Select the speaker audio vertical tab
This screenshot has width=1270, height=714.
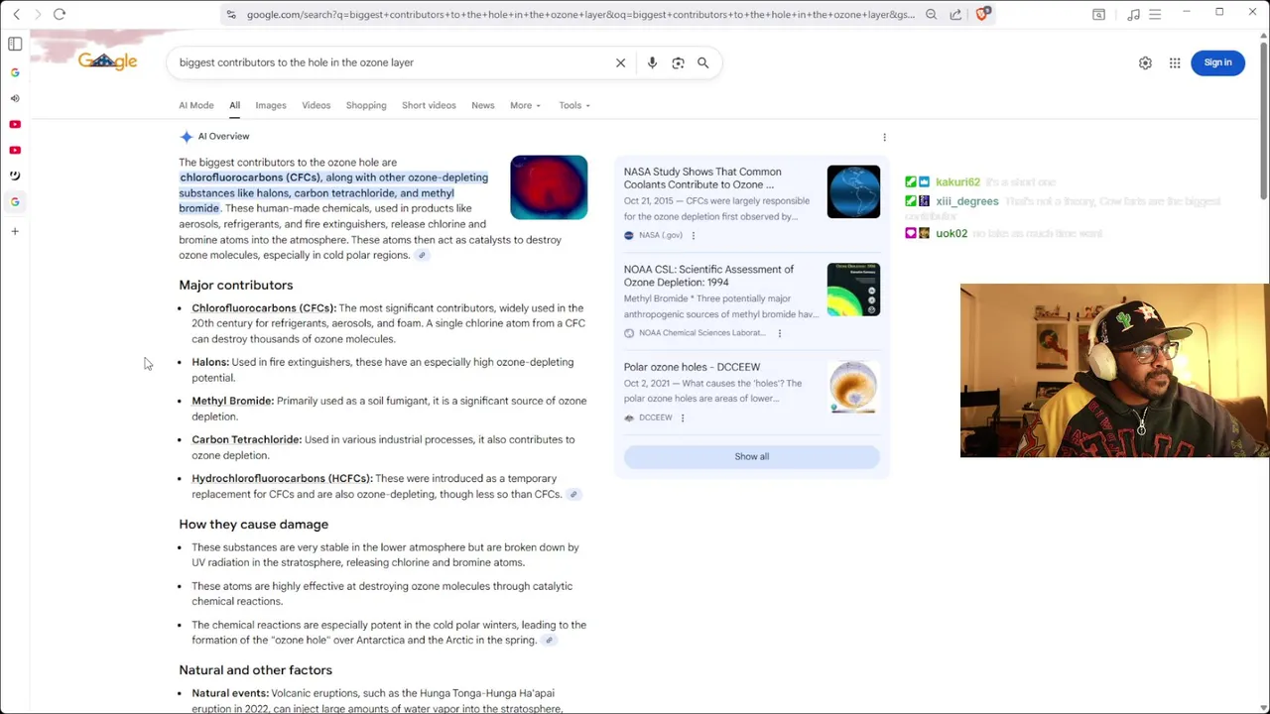[x=15, y=98]
